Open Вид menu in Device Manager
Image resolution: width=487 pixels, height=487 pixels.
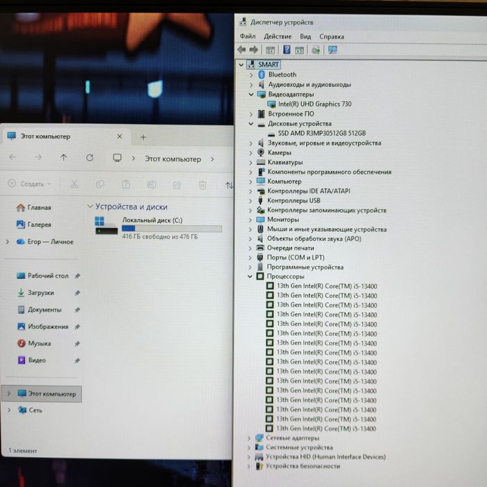(305, 36)
